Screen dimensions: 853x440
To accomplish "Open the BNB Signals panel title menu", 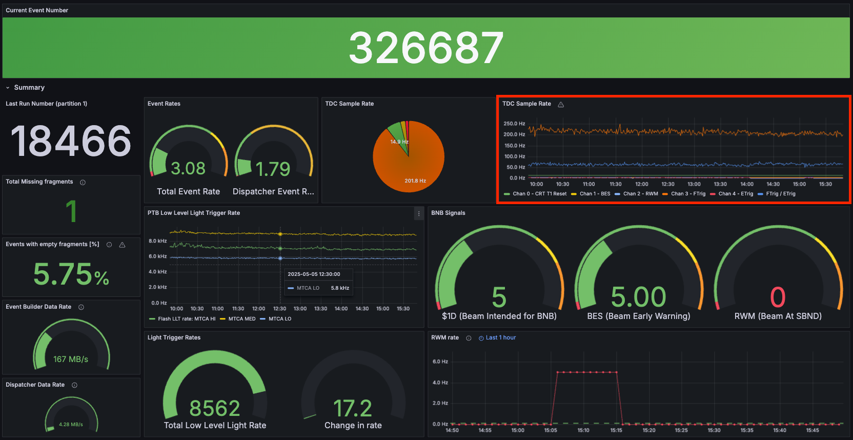I will [448, 213].
